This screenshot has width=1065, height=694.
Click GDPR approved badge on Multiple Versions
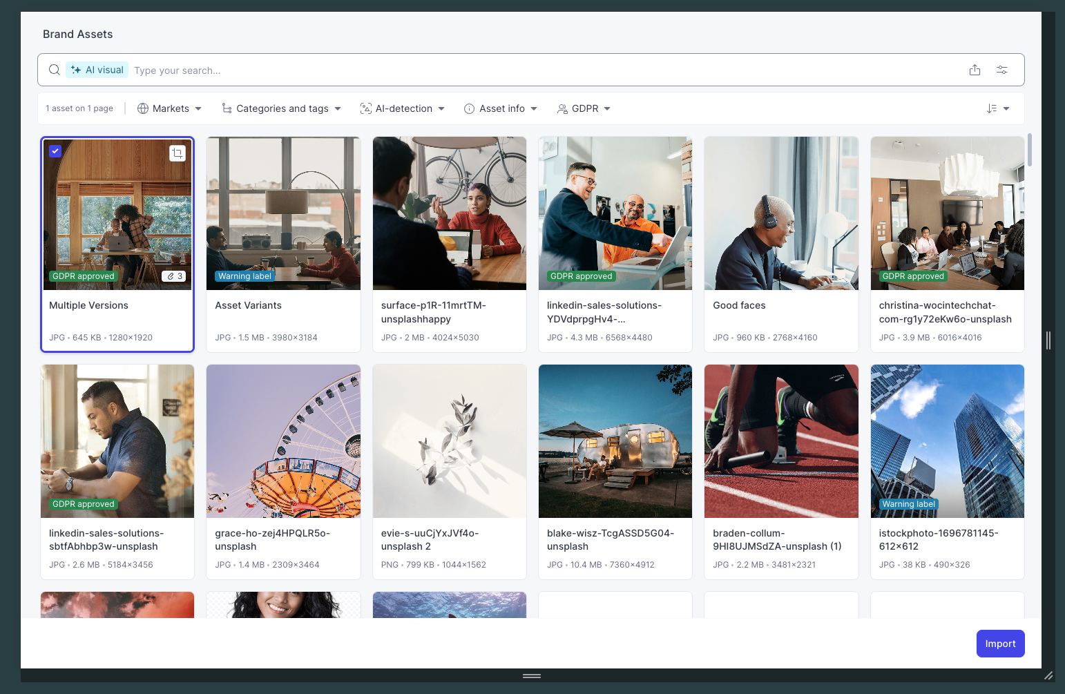(83, 276)
